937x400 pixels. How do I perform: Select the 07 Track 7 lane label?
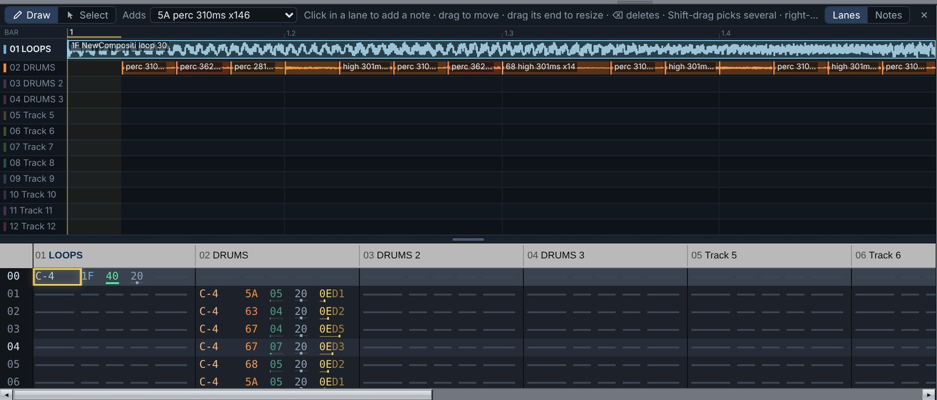point(34,146)
